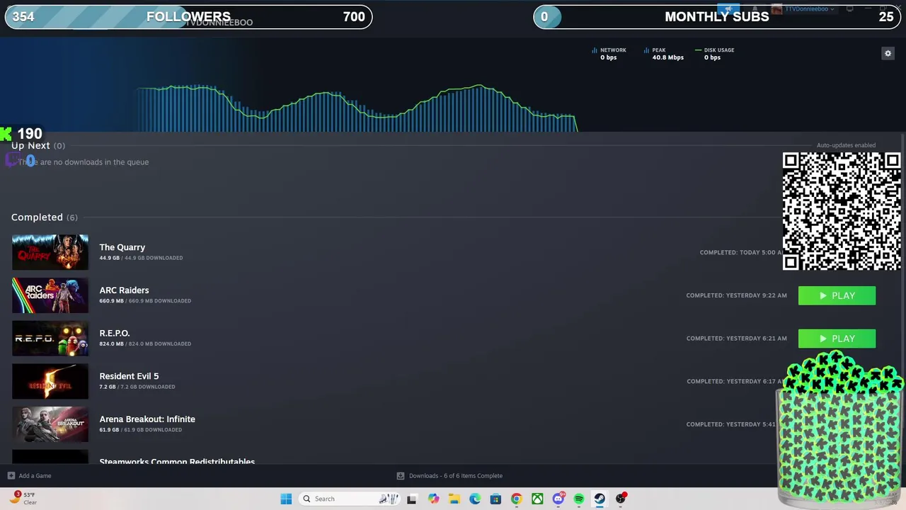Click the 'Auto-updates enabled' label
The image size is (906, 510).
point(846,145)
